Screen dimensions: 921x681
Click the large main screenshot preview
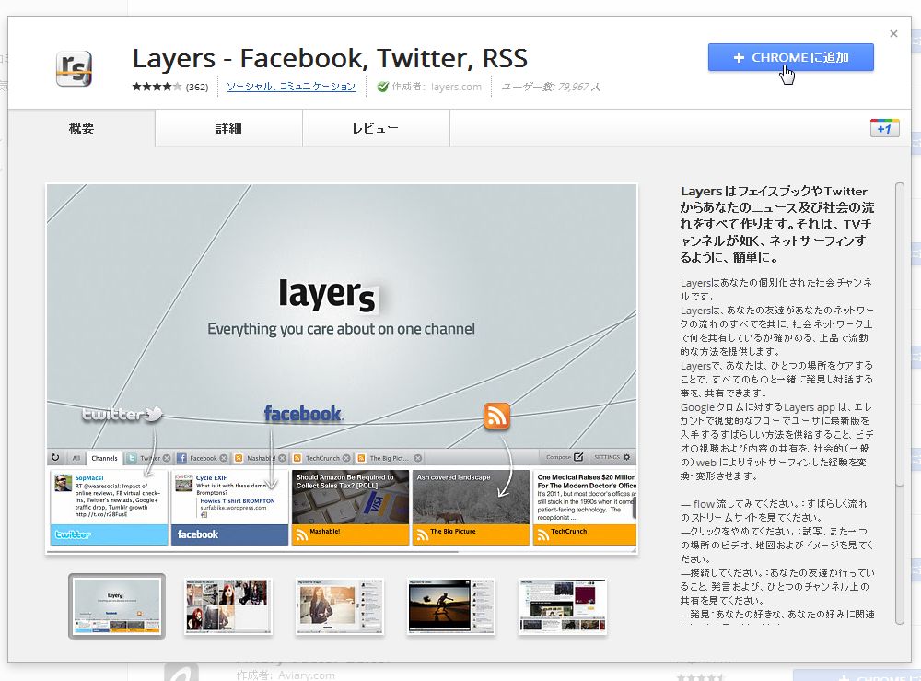[x=342, y=369]
